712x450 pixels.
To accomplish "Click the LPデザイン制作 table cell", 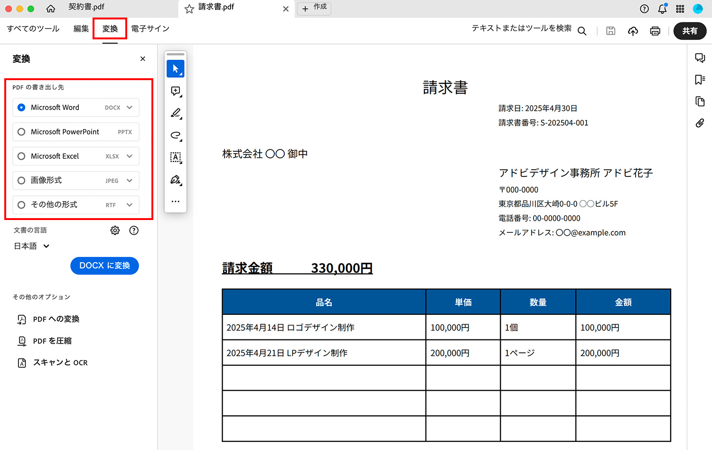I will click(x=324, y=353).
